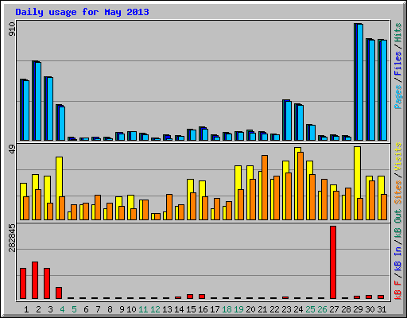Click day 30 on the x-axis
Screen dimensions: 407x318
coord(370,309)
